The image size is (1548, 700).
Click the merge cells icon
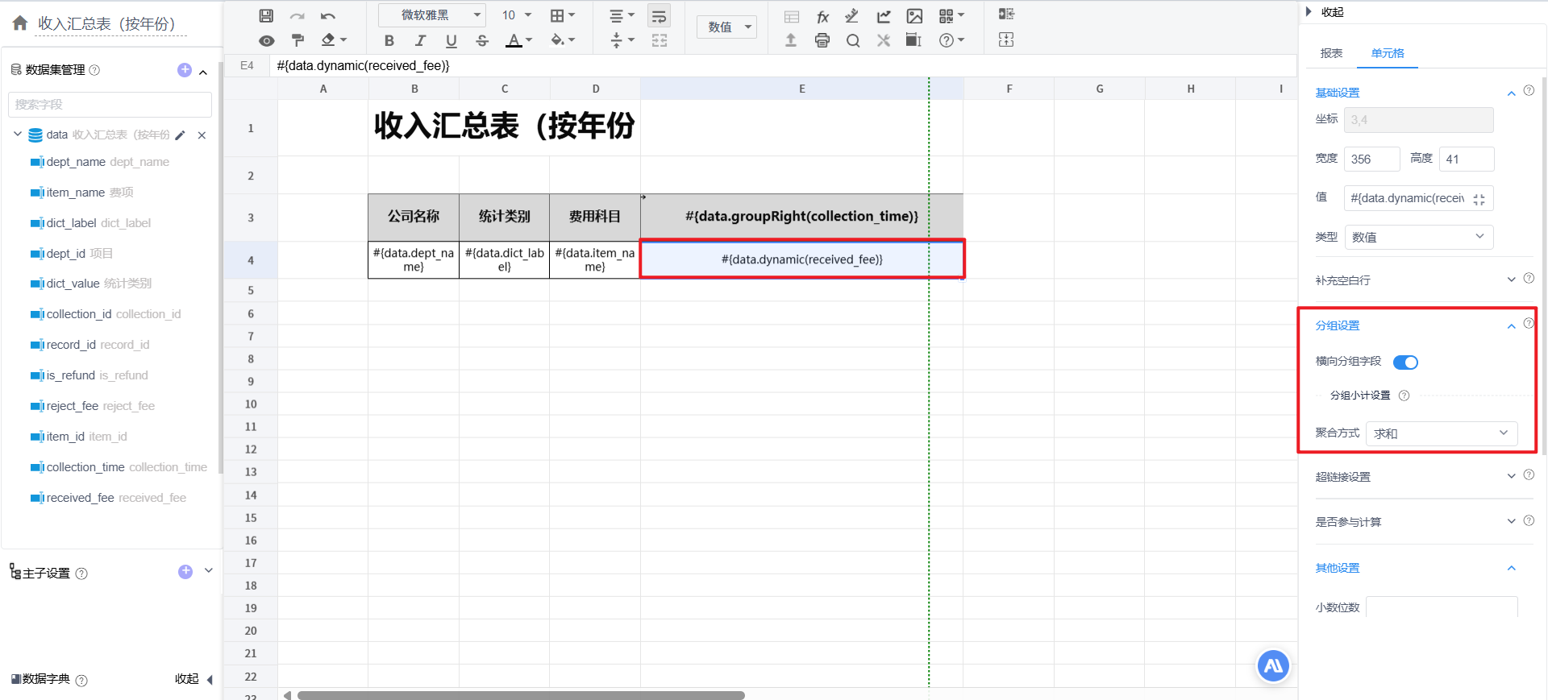[660, 40]
